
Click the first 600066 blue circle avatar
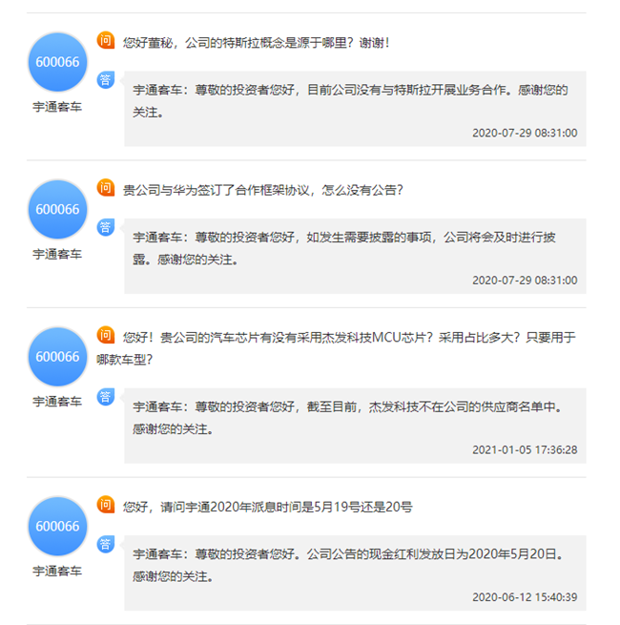tap(57, 62)
